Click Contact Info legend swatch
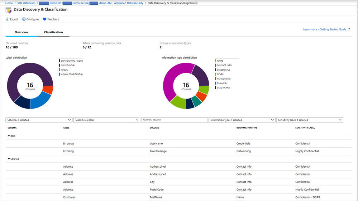Screen dimensions: 358x201 (215, 65)
